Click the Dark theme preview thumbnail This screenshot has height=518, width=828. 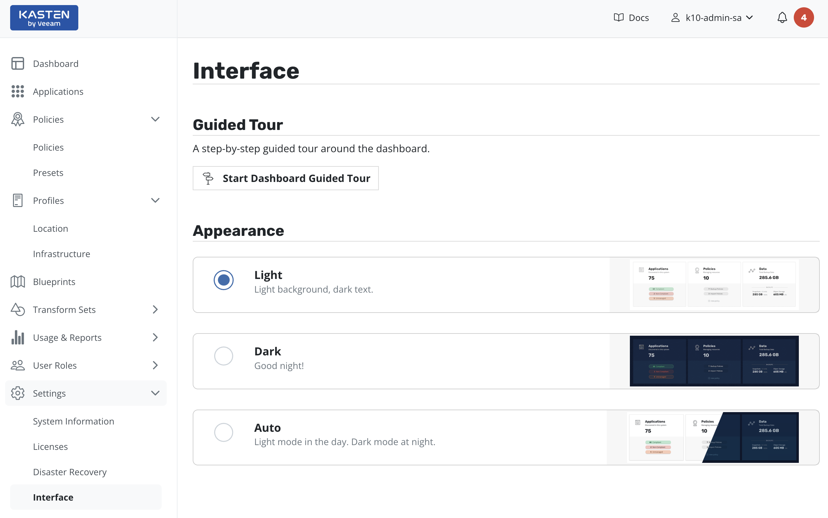tap(714, 361)
